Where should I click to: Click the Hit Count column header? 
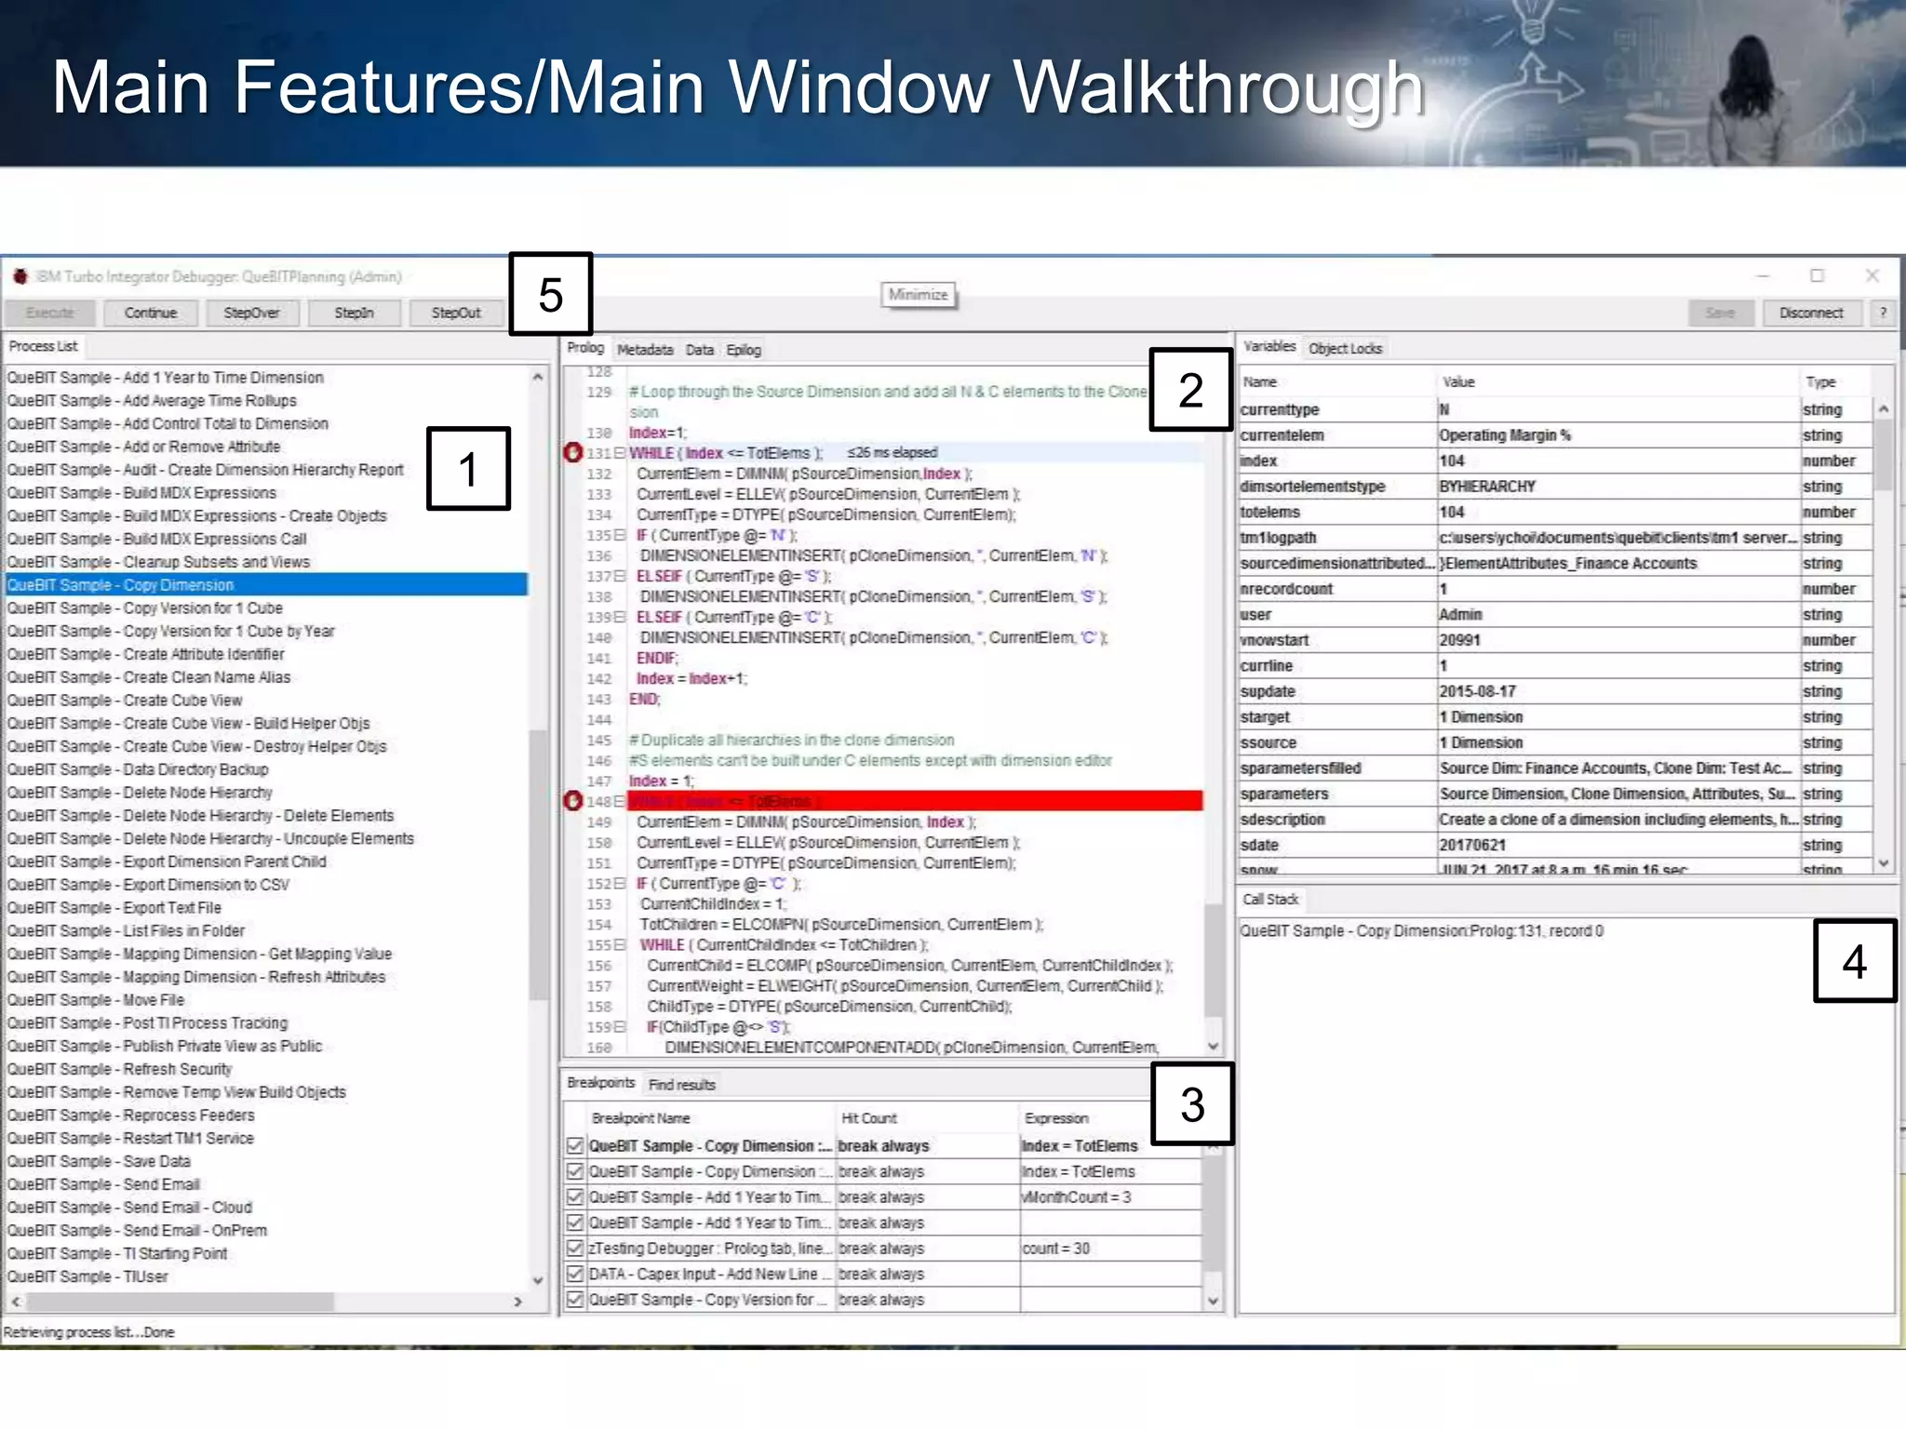(869, 1118)
